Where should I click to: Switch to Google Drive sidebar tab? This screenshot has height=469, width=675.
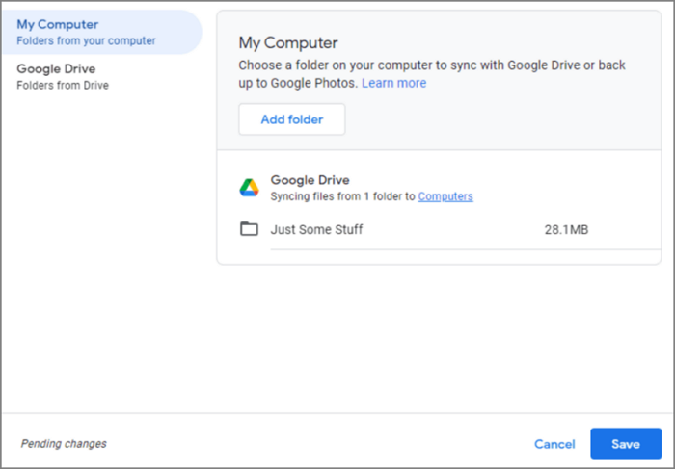(101, 76)
